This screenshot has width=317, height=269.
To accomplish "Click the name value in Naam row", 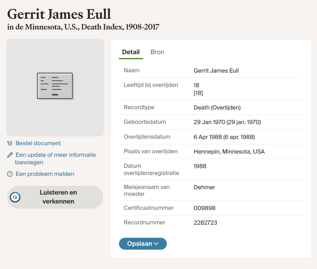I will [x=216, y=71].
